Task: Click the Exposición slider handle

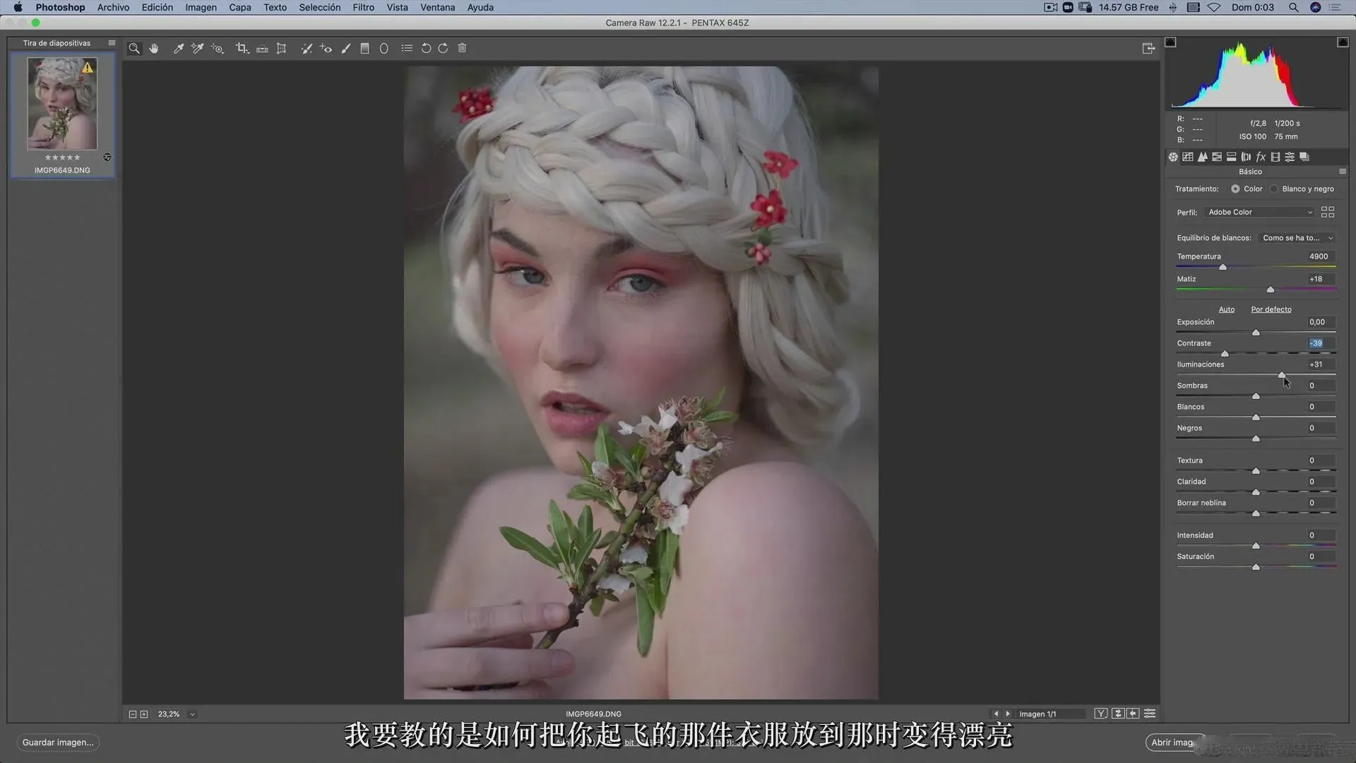Action: 1256,332
